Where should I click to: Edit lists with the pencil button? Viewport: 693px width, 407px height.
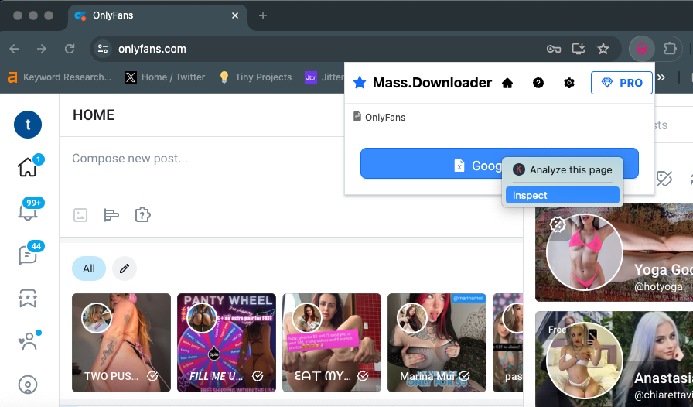(125, 268)
